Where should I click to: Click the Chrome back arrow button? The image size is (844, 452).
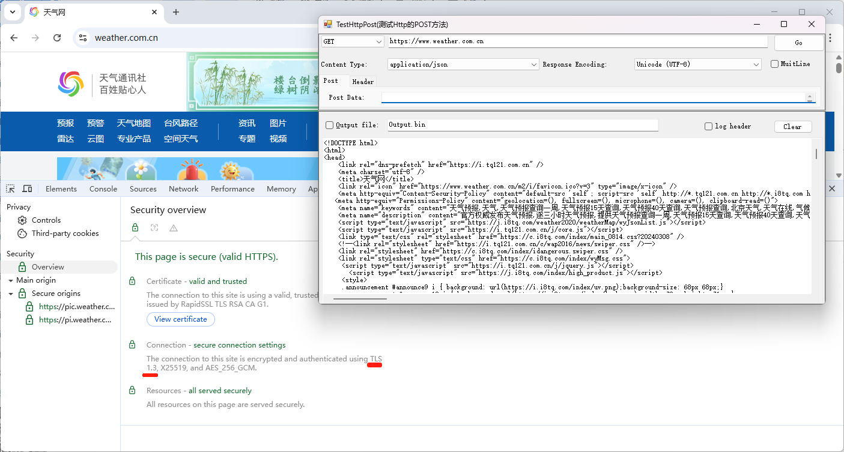point(14,37)
